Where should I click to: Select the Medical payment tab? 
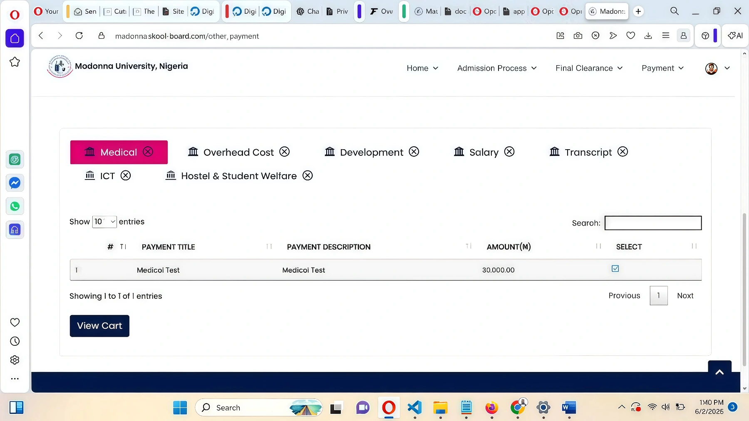pos(119,152)
